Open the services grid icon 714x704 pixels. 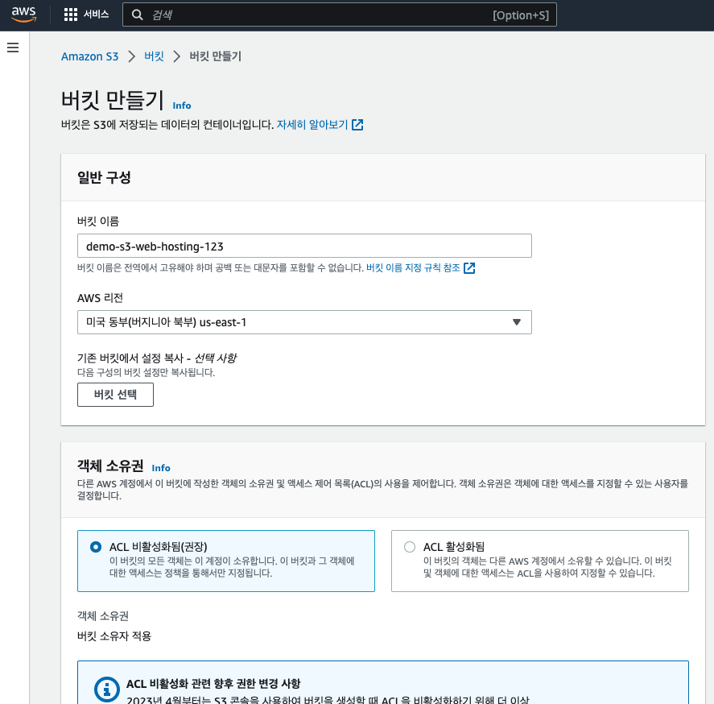pos(71,14)
